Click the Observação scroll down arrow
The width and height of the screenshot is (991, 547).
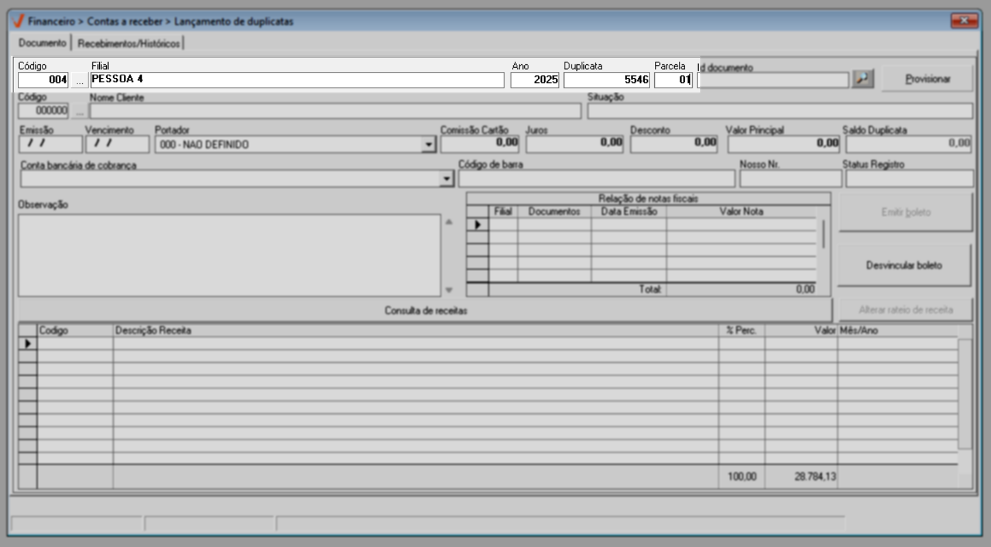click(x=449, y=290)
